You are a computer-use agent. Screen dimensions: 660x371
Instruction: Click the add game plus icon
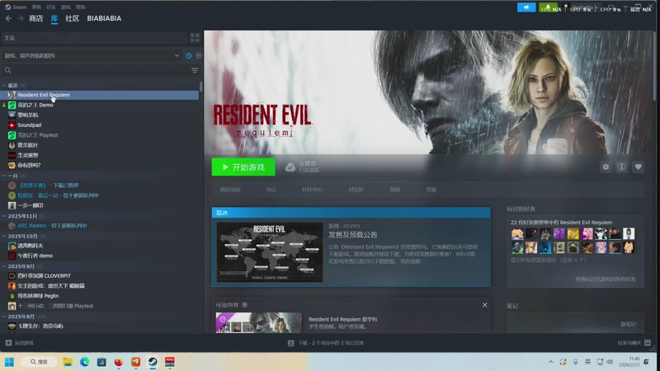[x=8, y=343]
